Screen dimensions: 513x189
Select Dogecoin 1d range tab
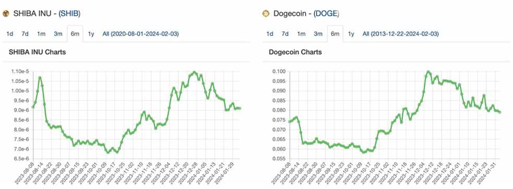click(270, 34)
